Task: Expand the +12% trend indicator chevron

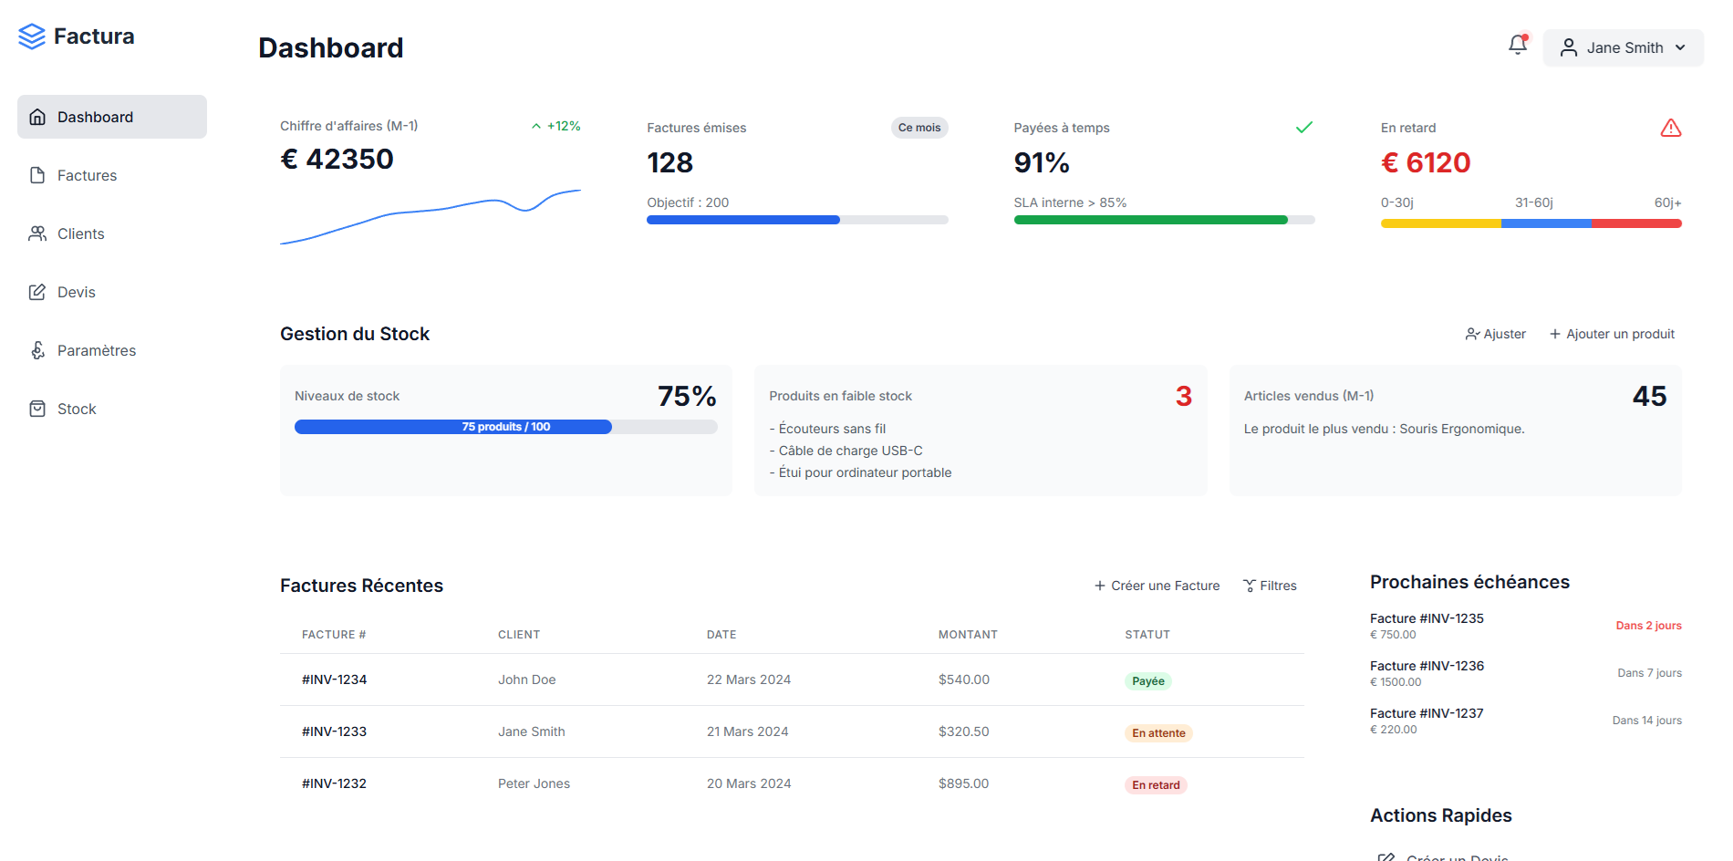Action: click(x=536, y=126)
